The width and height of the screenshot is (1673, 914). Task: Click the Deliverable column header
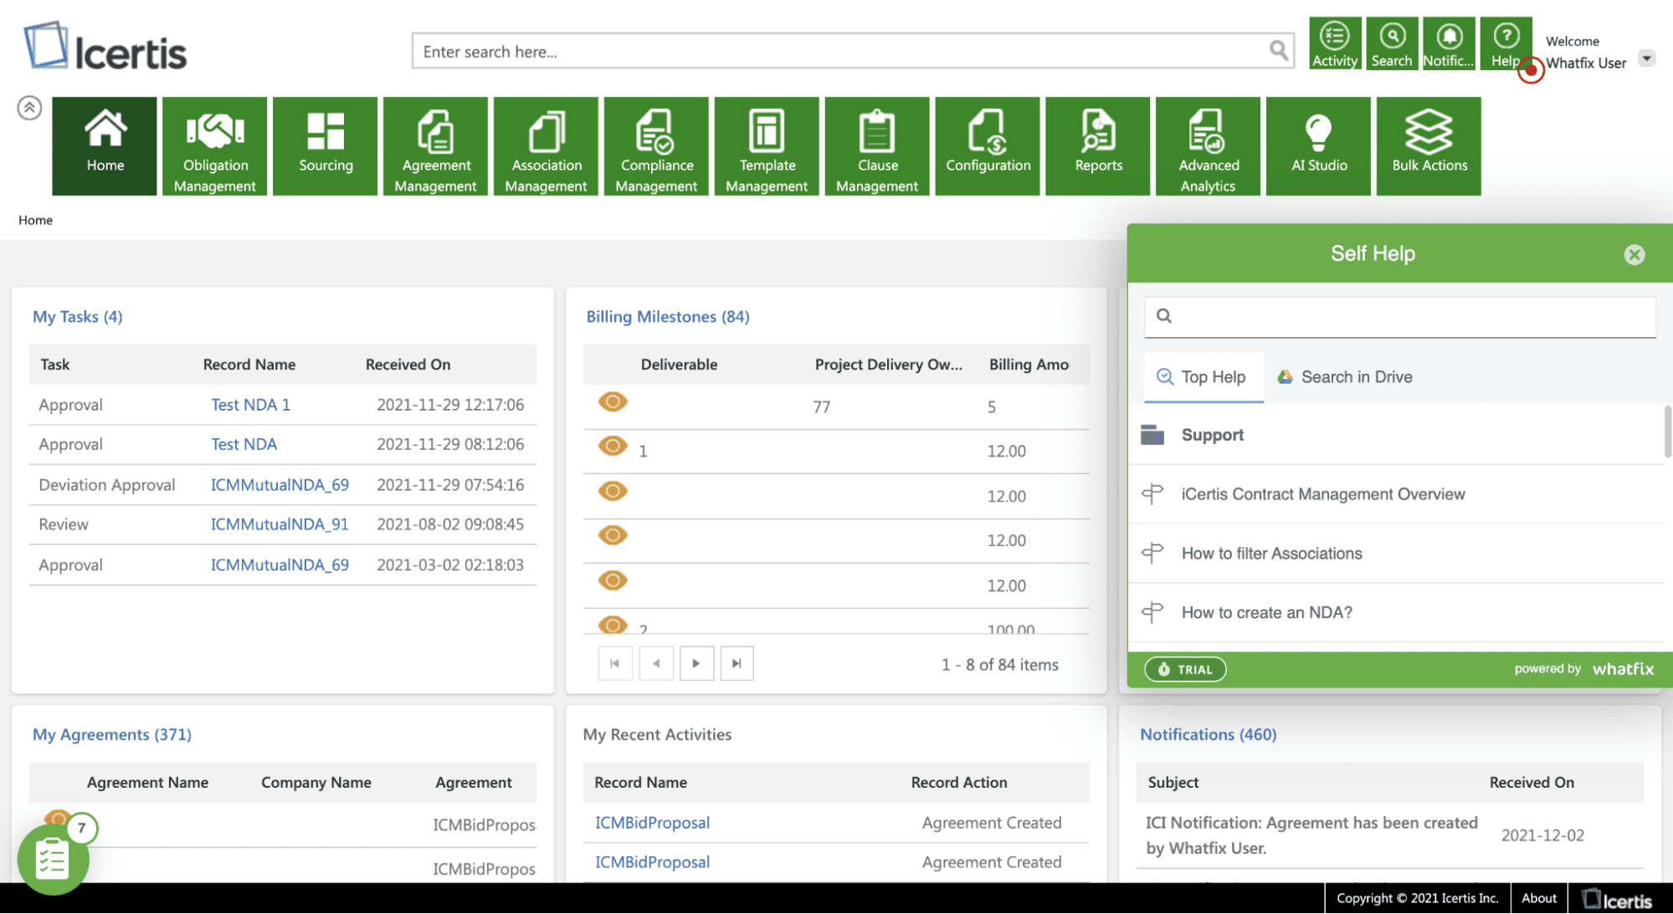click(679, 365)
